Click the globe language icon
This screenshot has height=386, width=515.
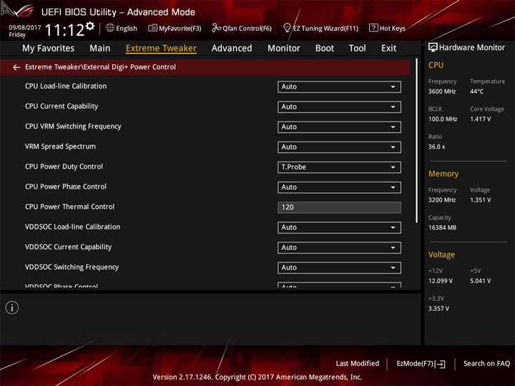(x=110, y=28)
